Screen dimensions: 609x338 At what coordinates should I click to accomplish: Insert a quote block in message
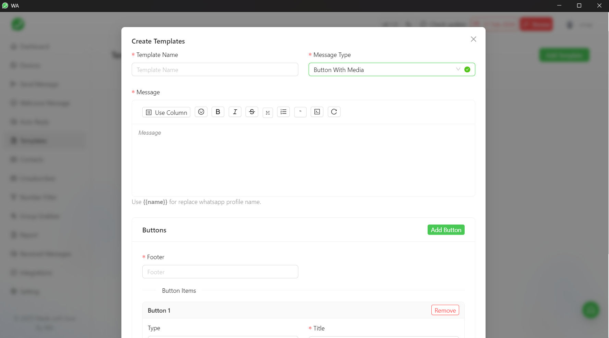click(x=300, y=112)
